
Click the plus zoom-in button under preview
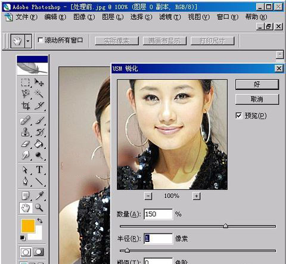[197, 196]
